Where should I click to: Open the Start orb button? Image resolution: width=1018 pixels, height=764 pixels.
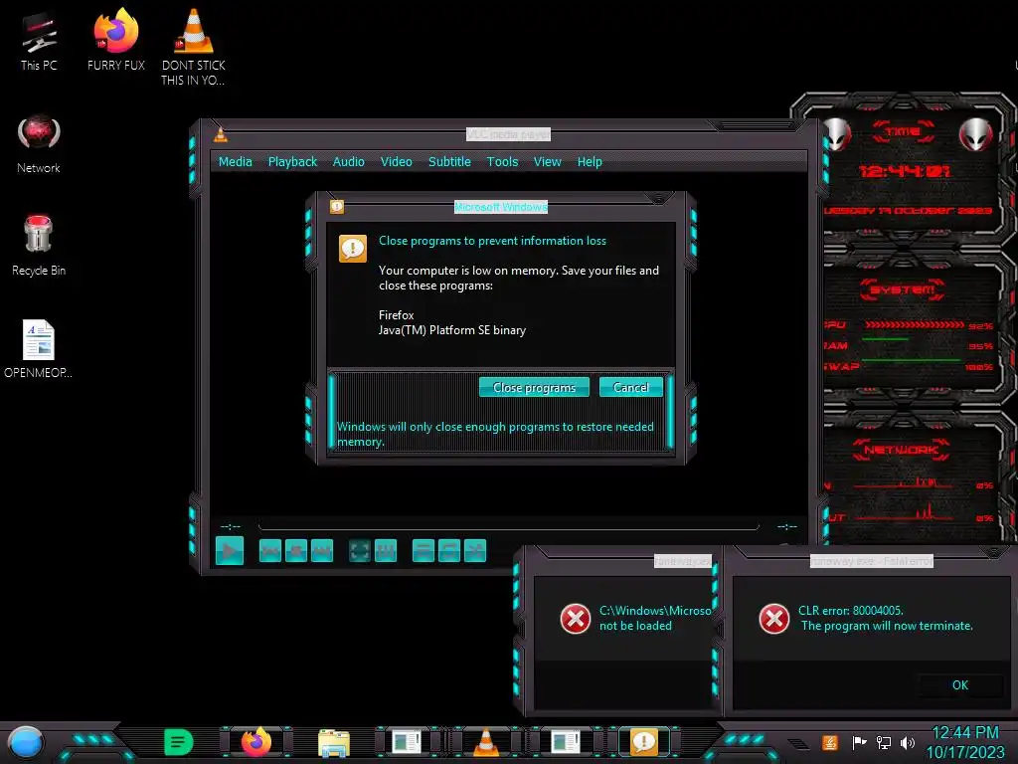(x=26, y=742)
